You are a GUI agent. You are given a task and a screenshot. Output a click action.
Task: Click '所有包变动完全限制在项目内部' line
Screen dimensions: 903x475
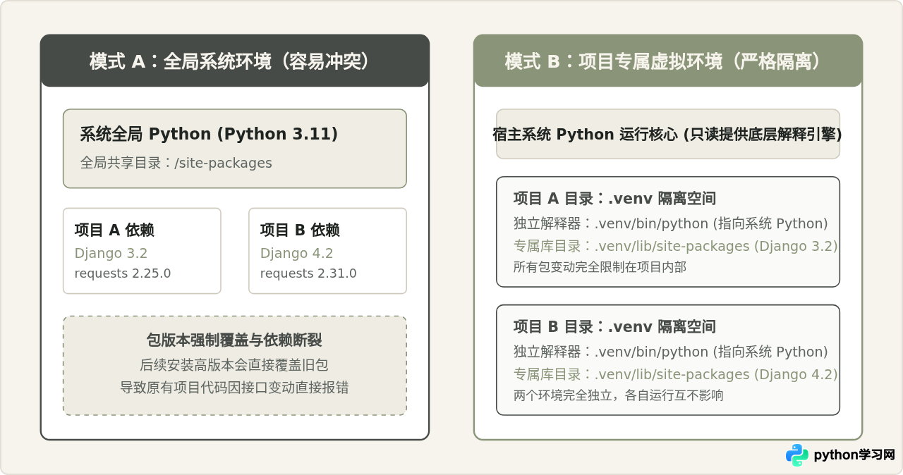click(600, 267)
